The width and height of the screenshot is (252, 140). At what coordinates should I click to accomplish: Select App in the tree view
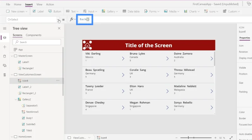pos(20,50)
